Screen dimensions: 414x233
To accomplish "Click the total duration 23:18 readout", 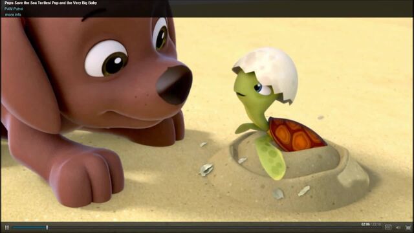I will pyautogui.click(x=376, y=225).
